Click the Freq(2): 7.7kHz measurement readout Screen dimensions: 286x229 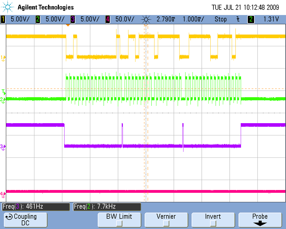pyautogui.click(x=107, y=207)
